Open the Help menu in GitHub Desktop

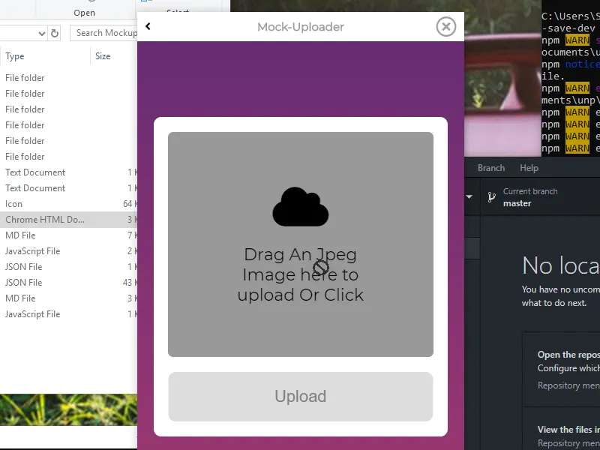pyautogui.click(x=529, y=168)
